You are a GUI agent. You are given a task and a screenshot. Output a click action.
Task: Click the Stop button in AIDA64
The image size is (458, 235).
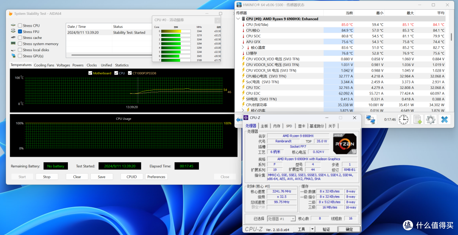point(47,177)
